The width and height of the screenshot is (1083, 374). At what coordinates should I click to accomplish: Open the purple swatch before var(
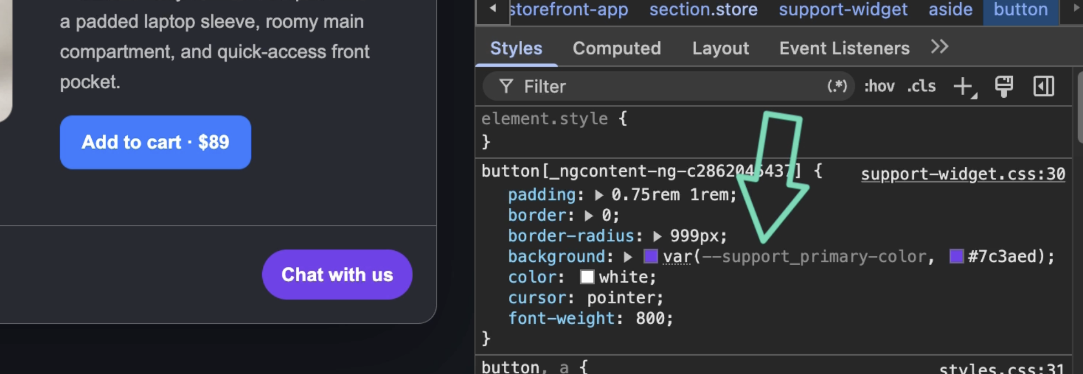(650, 256)
